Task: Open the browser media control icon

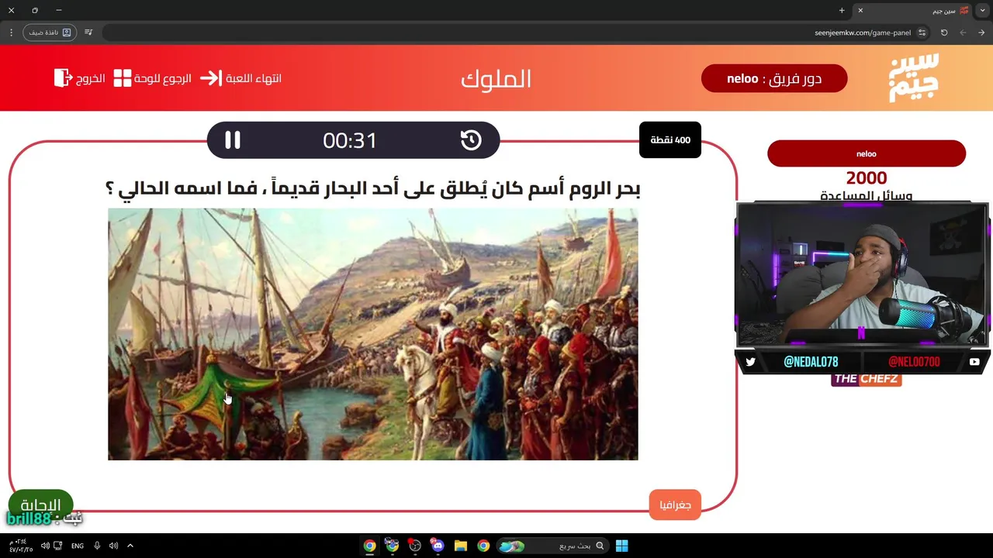Action: tap(88, 33)
